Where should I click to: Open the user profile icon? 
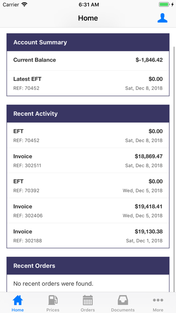[162, 18]
